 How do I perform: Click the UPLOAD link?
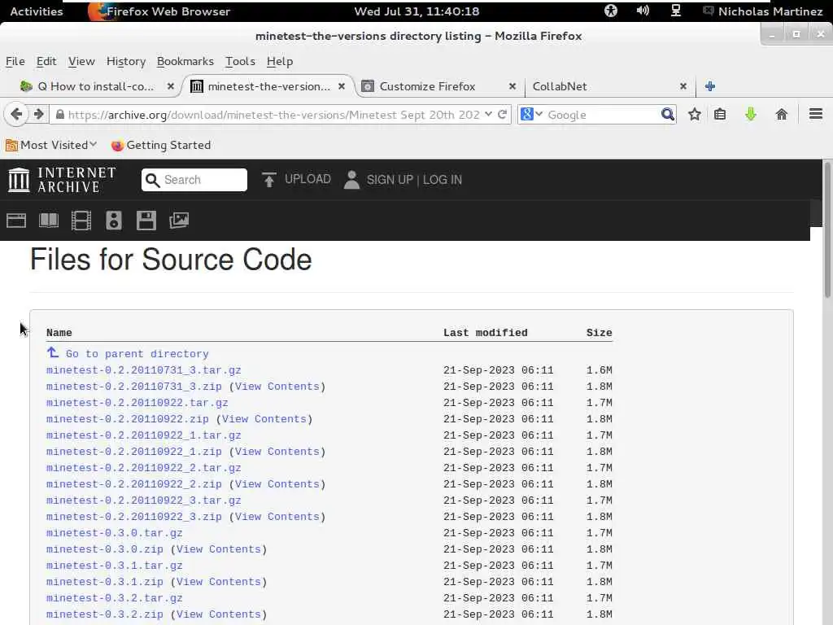tap(307, 179)
